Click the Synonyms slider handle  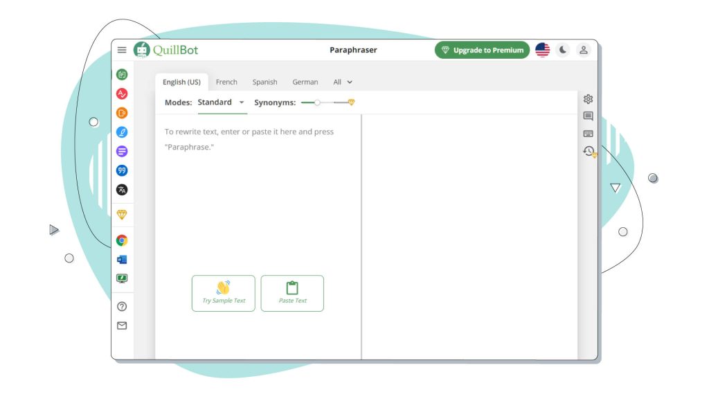pos(317,103)
